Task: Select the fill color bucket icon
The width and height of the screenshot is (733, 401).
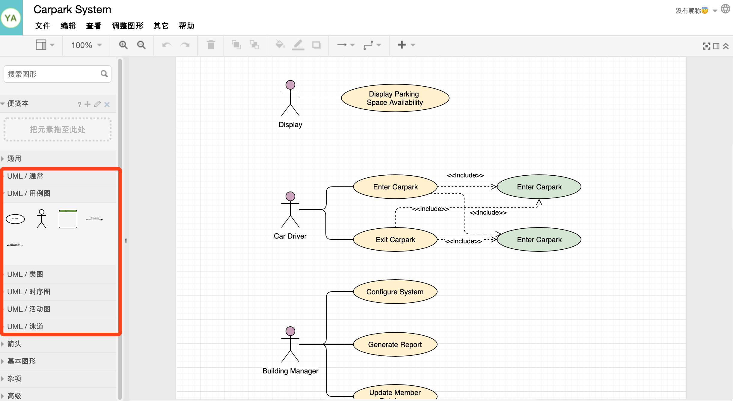Action: coord(280,45)
